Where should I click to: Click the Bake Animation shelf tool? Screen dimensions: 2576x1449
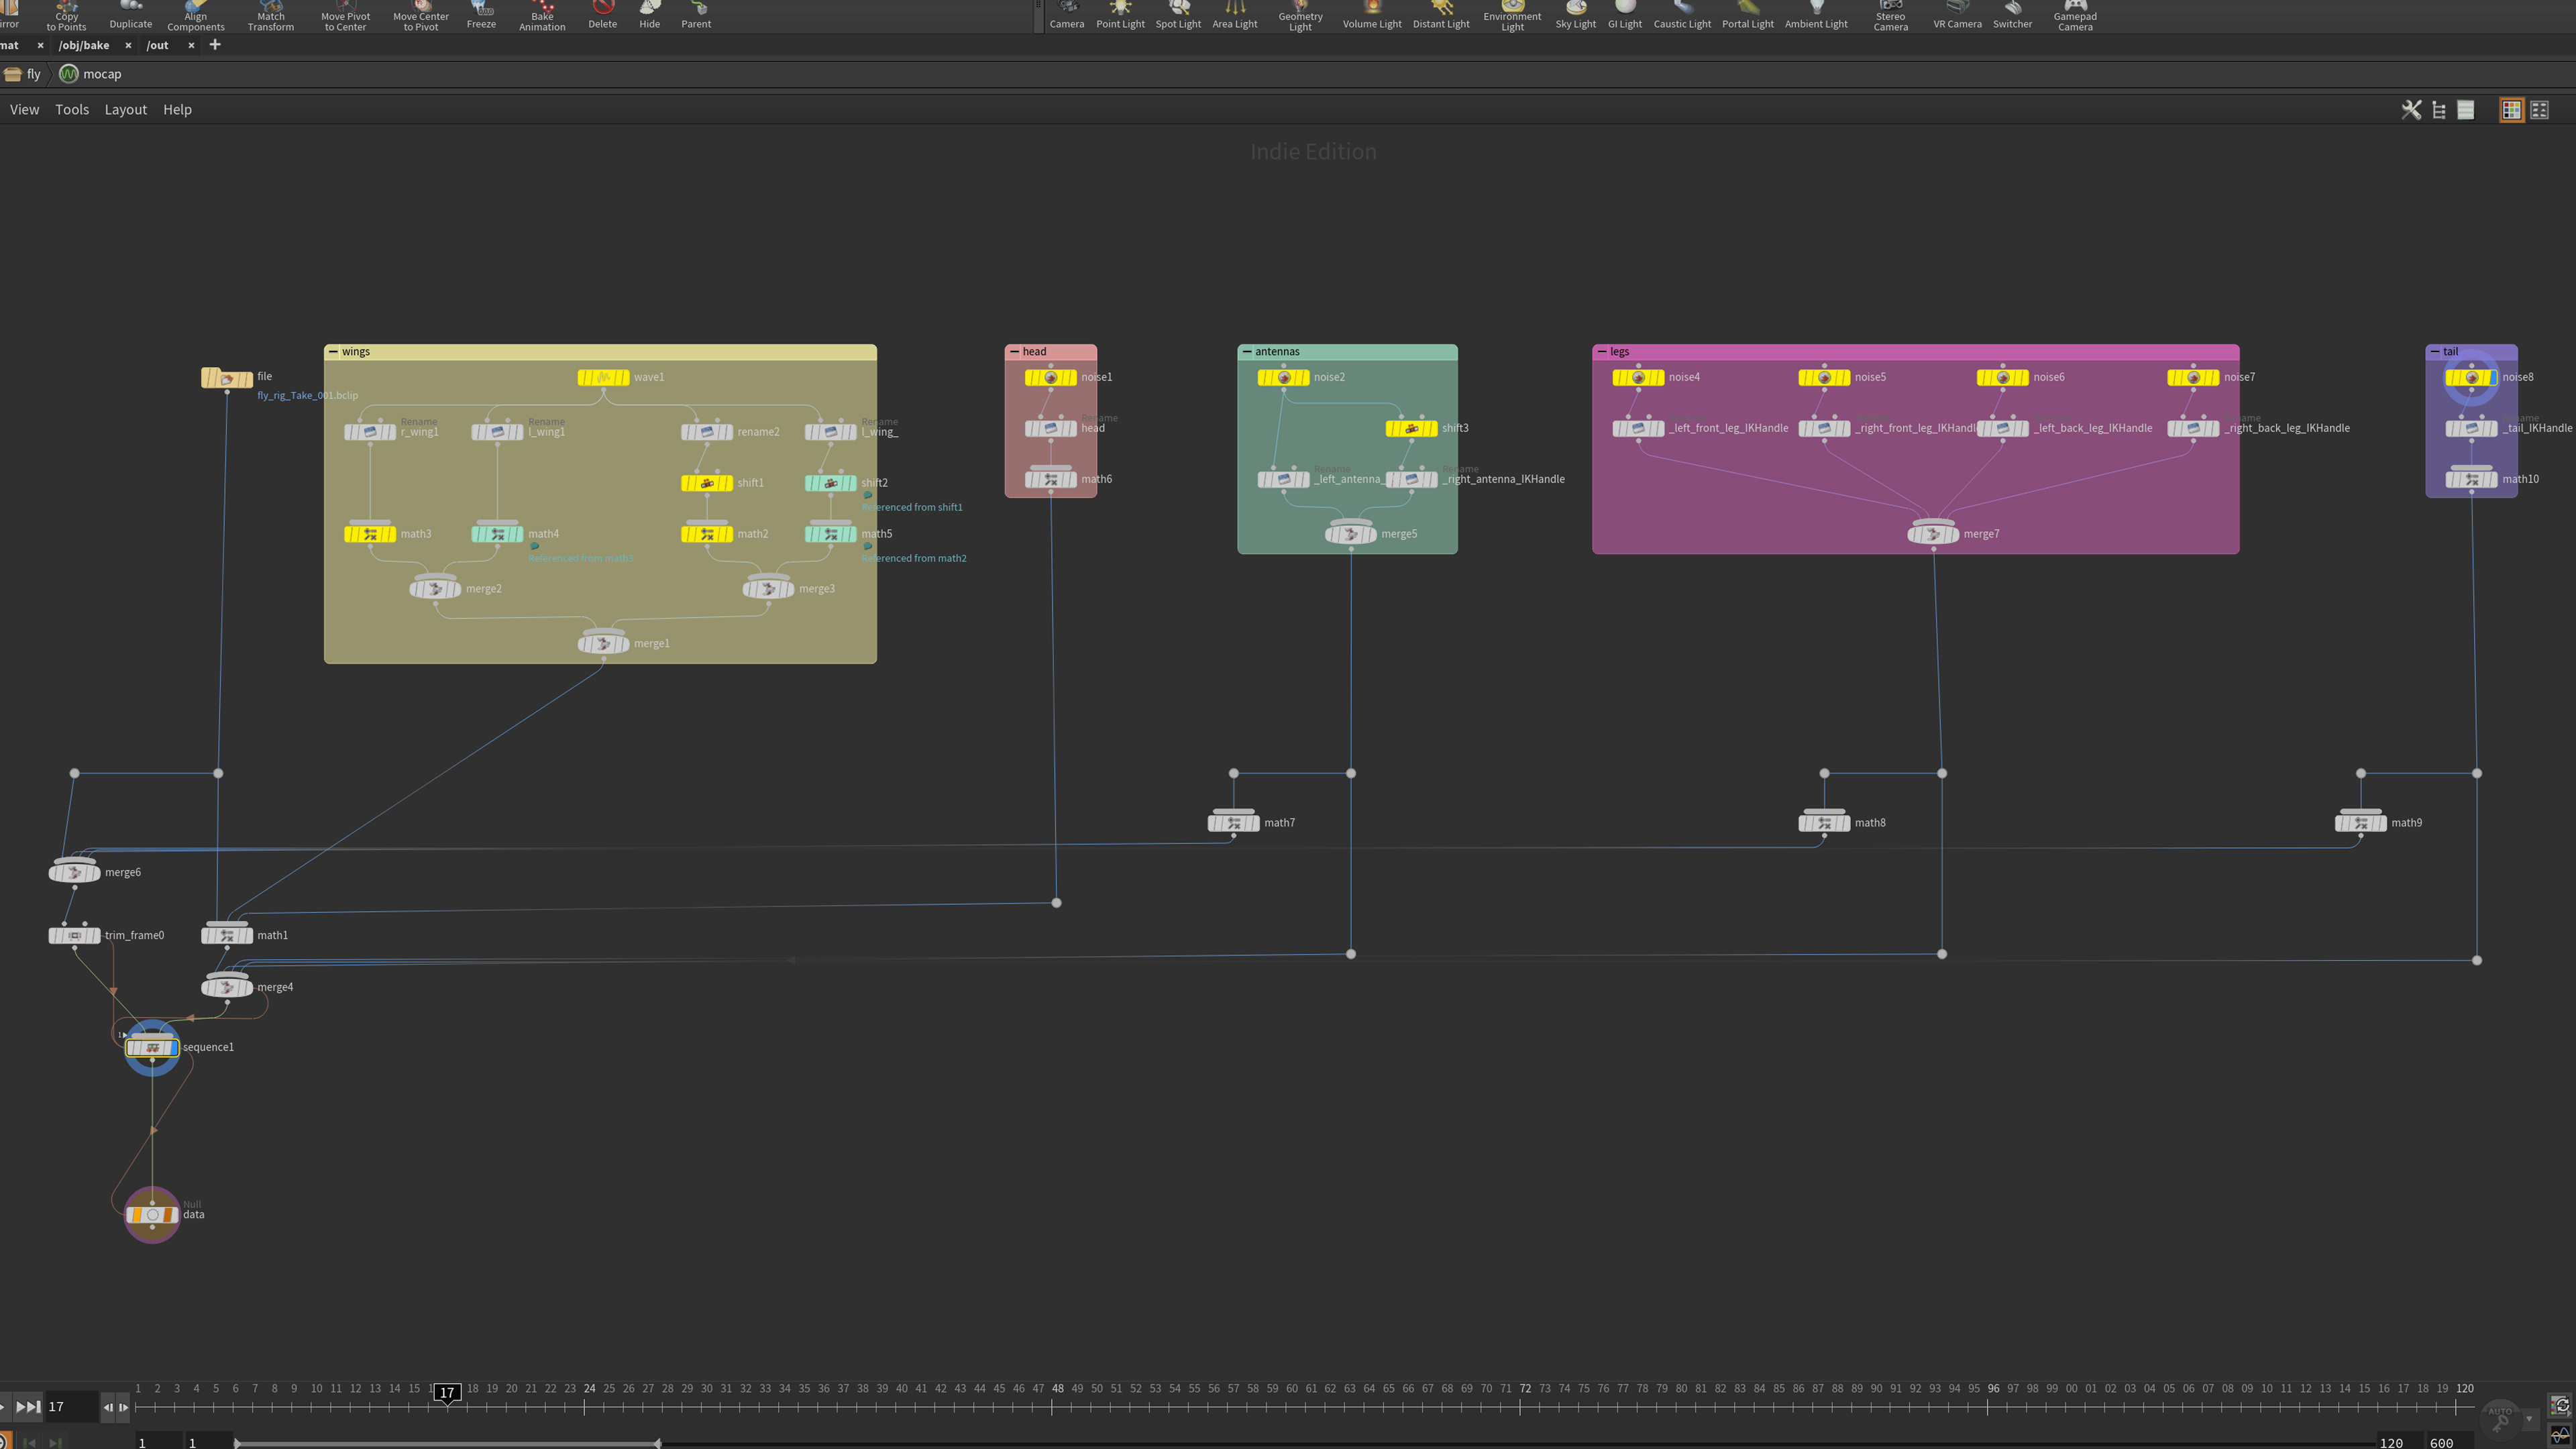pos(542,17)
